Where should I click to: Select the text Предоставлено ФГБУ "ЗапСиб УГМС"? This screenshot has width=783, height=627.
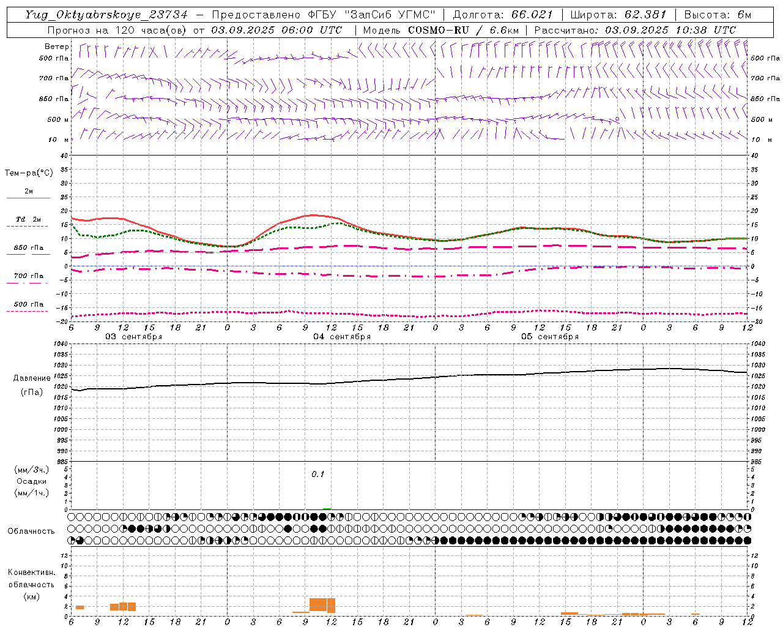[324, 15]
